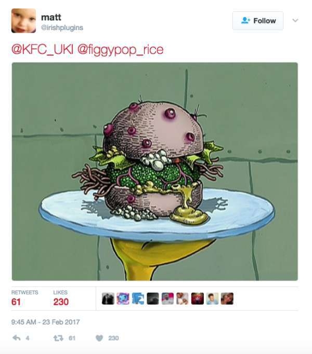Open matt's baby profile avatar
The width and height of the screenshot is (312, 354).
[x=23, y=21]
